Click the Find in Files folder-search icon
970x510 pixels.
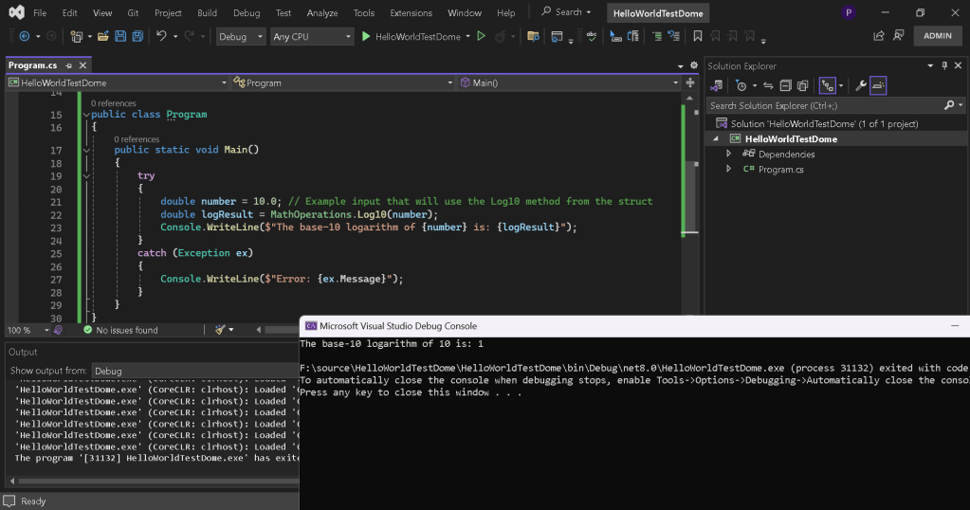533,36
